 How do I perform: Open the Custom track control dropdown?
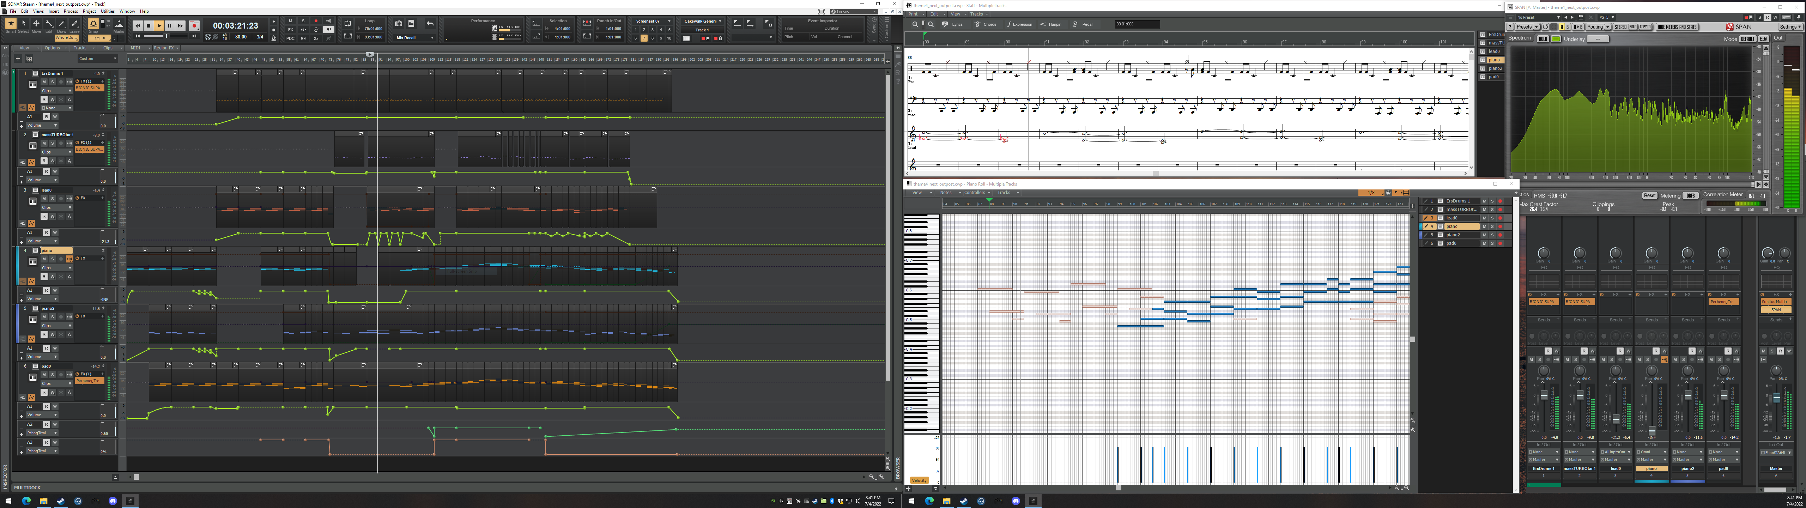98,58
